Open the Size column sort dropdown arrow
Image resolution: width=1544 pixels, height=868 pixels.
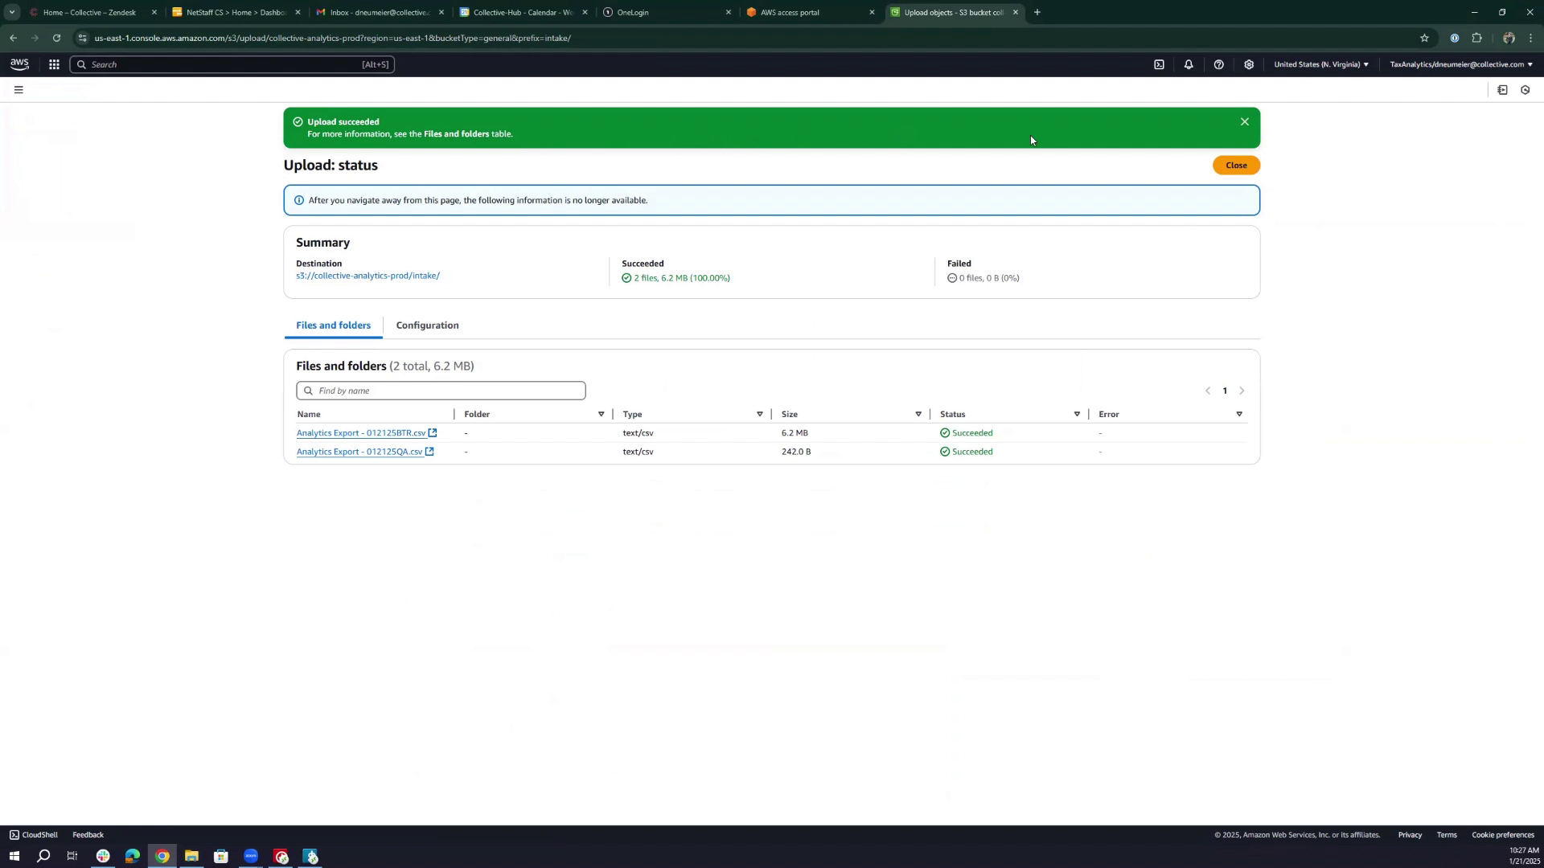point(918,415)
